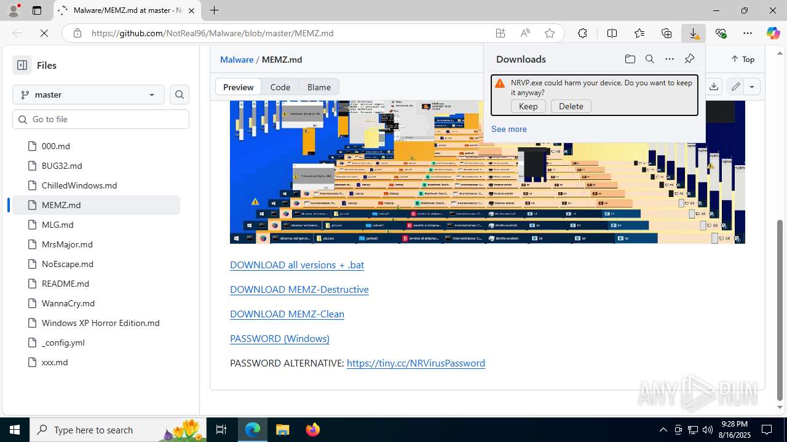The height and width of the screenshot is (442, 787).
Task: Open Edge Settings and more menu
Action: [x=748, y=33]
